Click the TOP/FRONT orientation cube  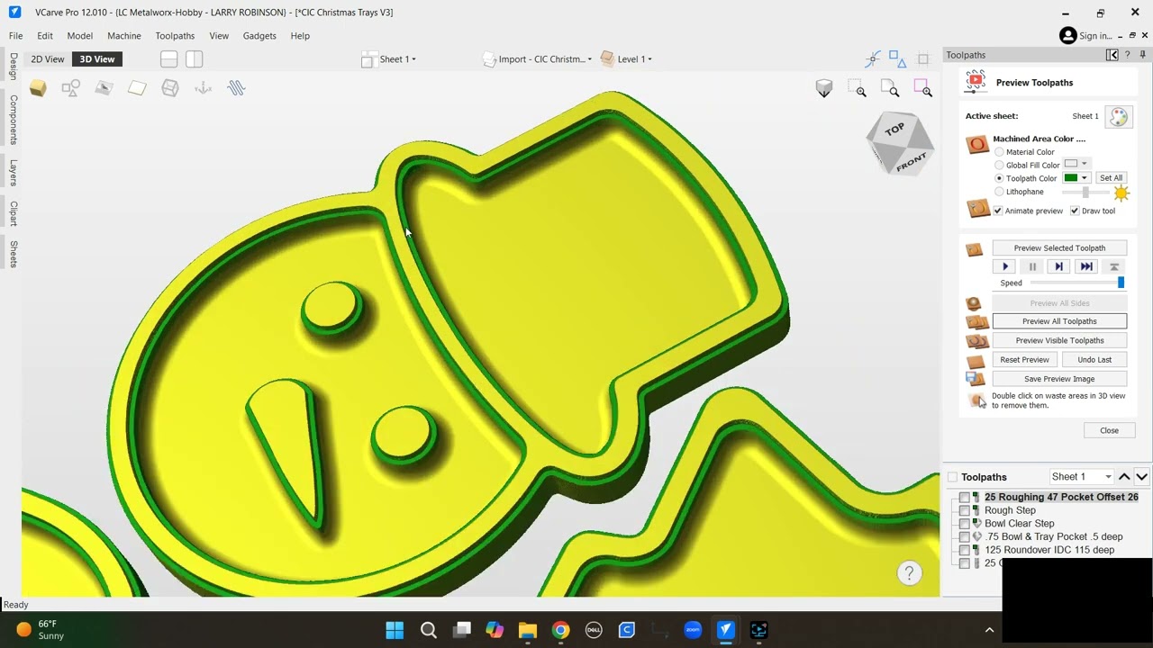[900, 143]
